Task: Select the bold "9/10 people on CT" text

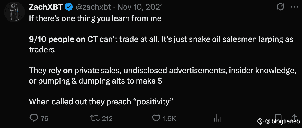Action: [64, 39]
